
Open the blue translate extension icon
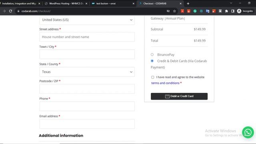coord(208,11)
